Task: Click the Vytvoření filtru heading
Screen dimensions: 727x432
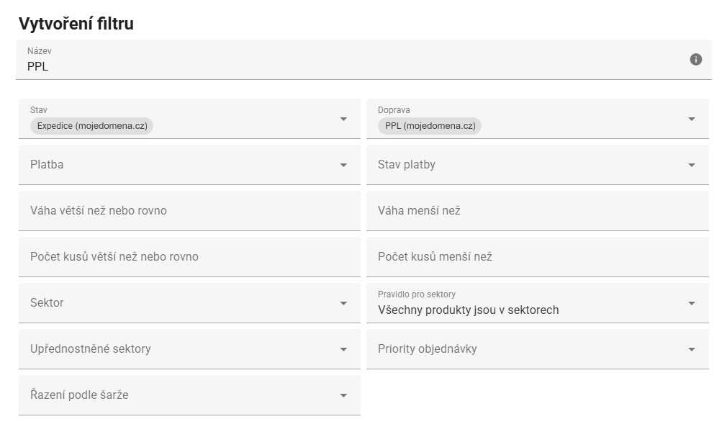Action: (76, 24)
